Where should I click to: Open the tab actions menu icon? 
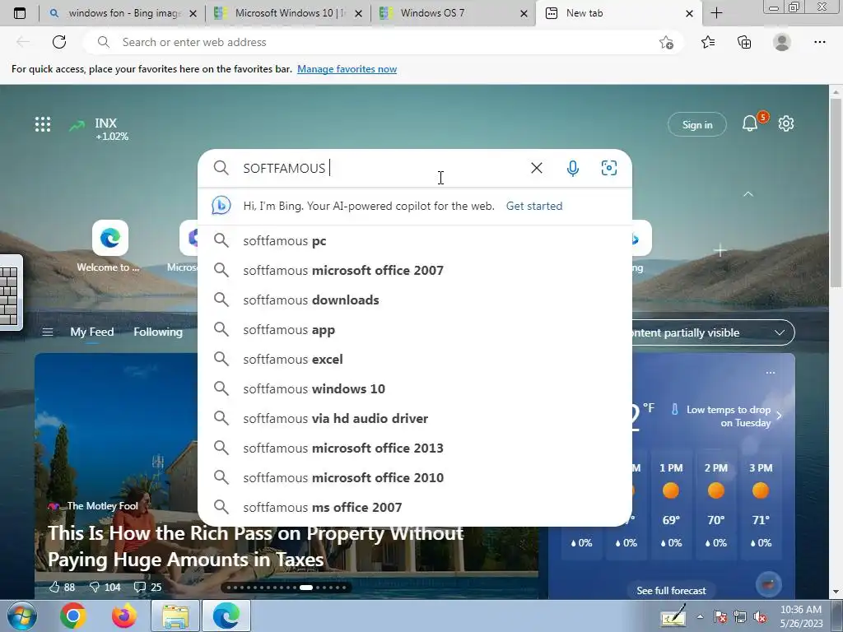(20, 13)
